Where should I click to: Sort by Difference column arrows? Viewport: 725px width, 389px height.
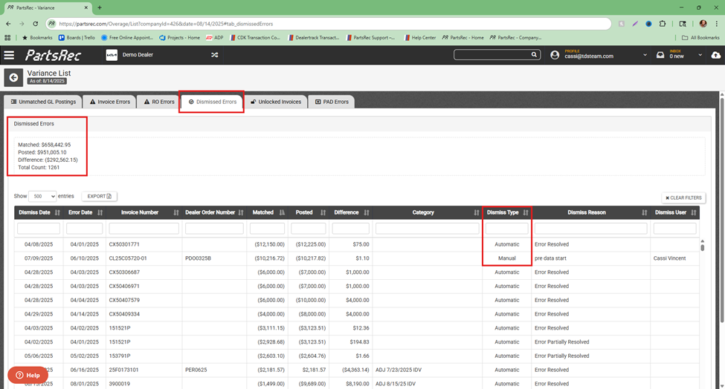pyautogui.click(x=366, y=213)
